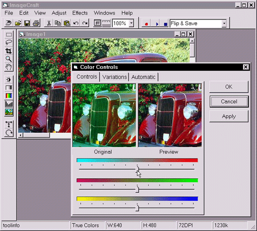Click the Preview image thumbnail
This screenshot has height=231, width=257.
click(170, 115)
